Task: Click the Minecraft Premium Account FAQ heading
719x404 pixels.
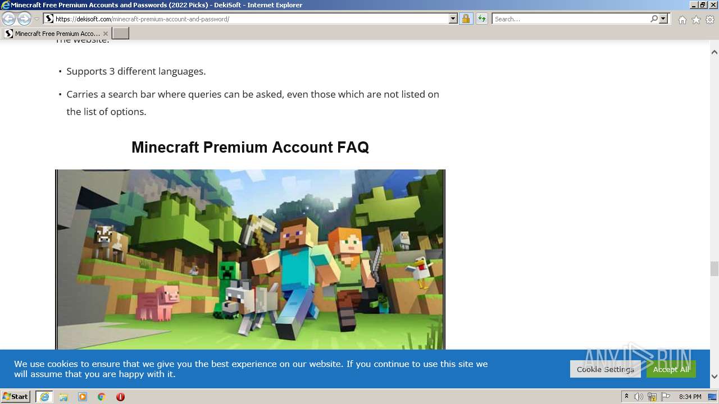Action: 250,147
